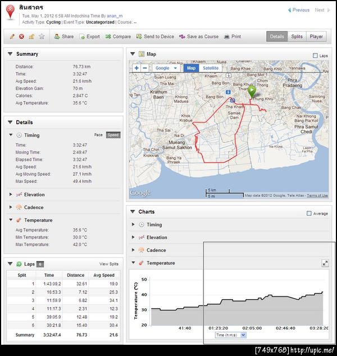Image resolution: width=337 pixels, height=356 pixels.
Task: Collapse the Temperature details section
Action: [x=11, y=220]
